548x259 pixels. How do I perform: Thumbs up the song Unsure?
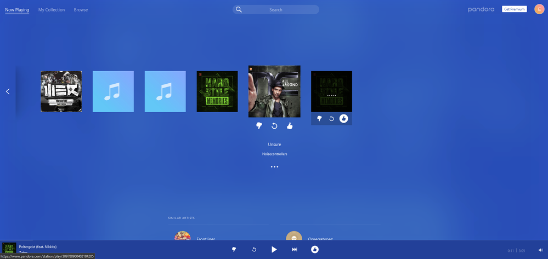click(290, 126)
